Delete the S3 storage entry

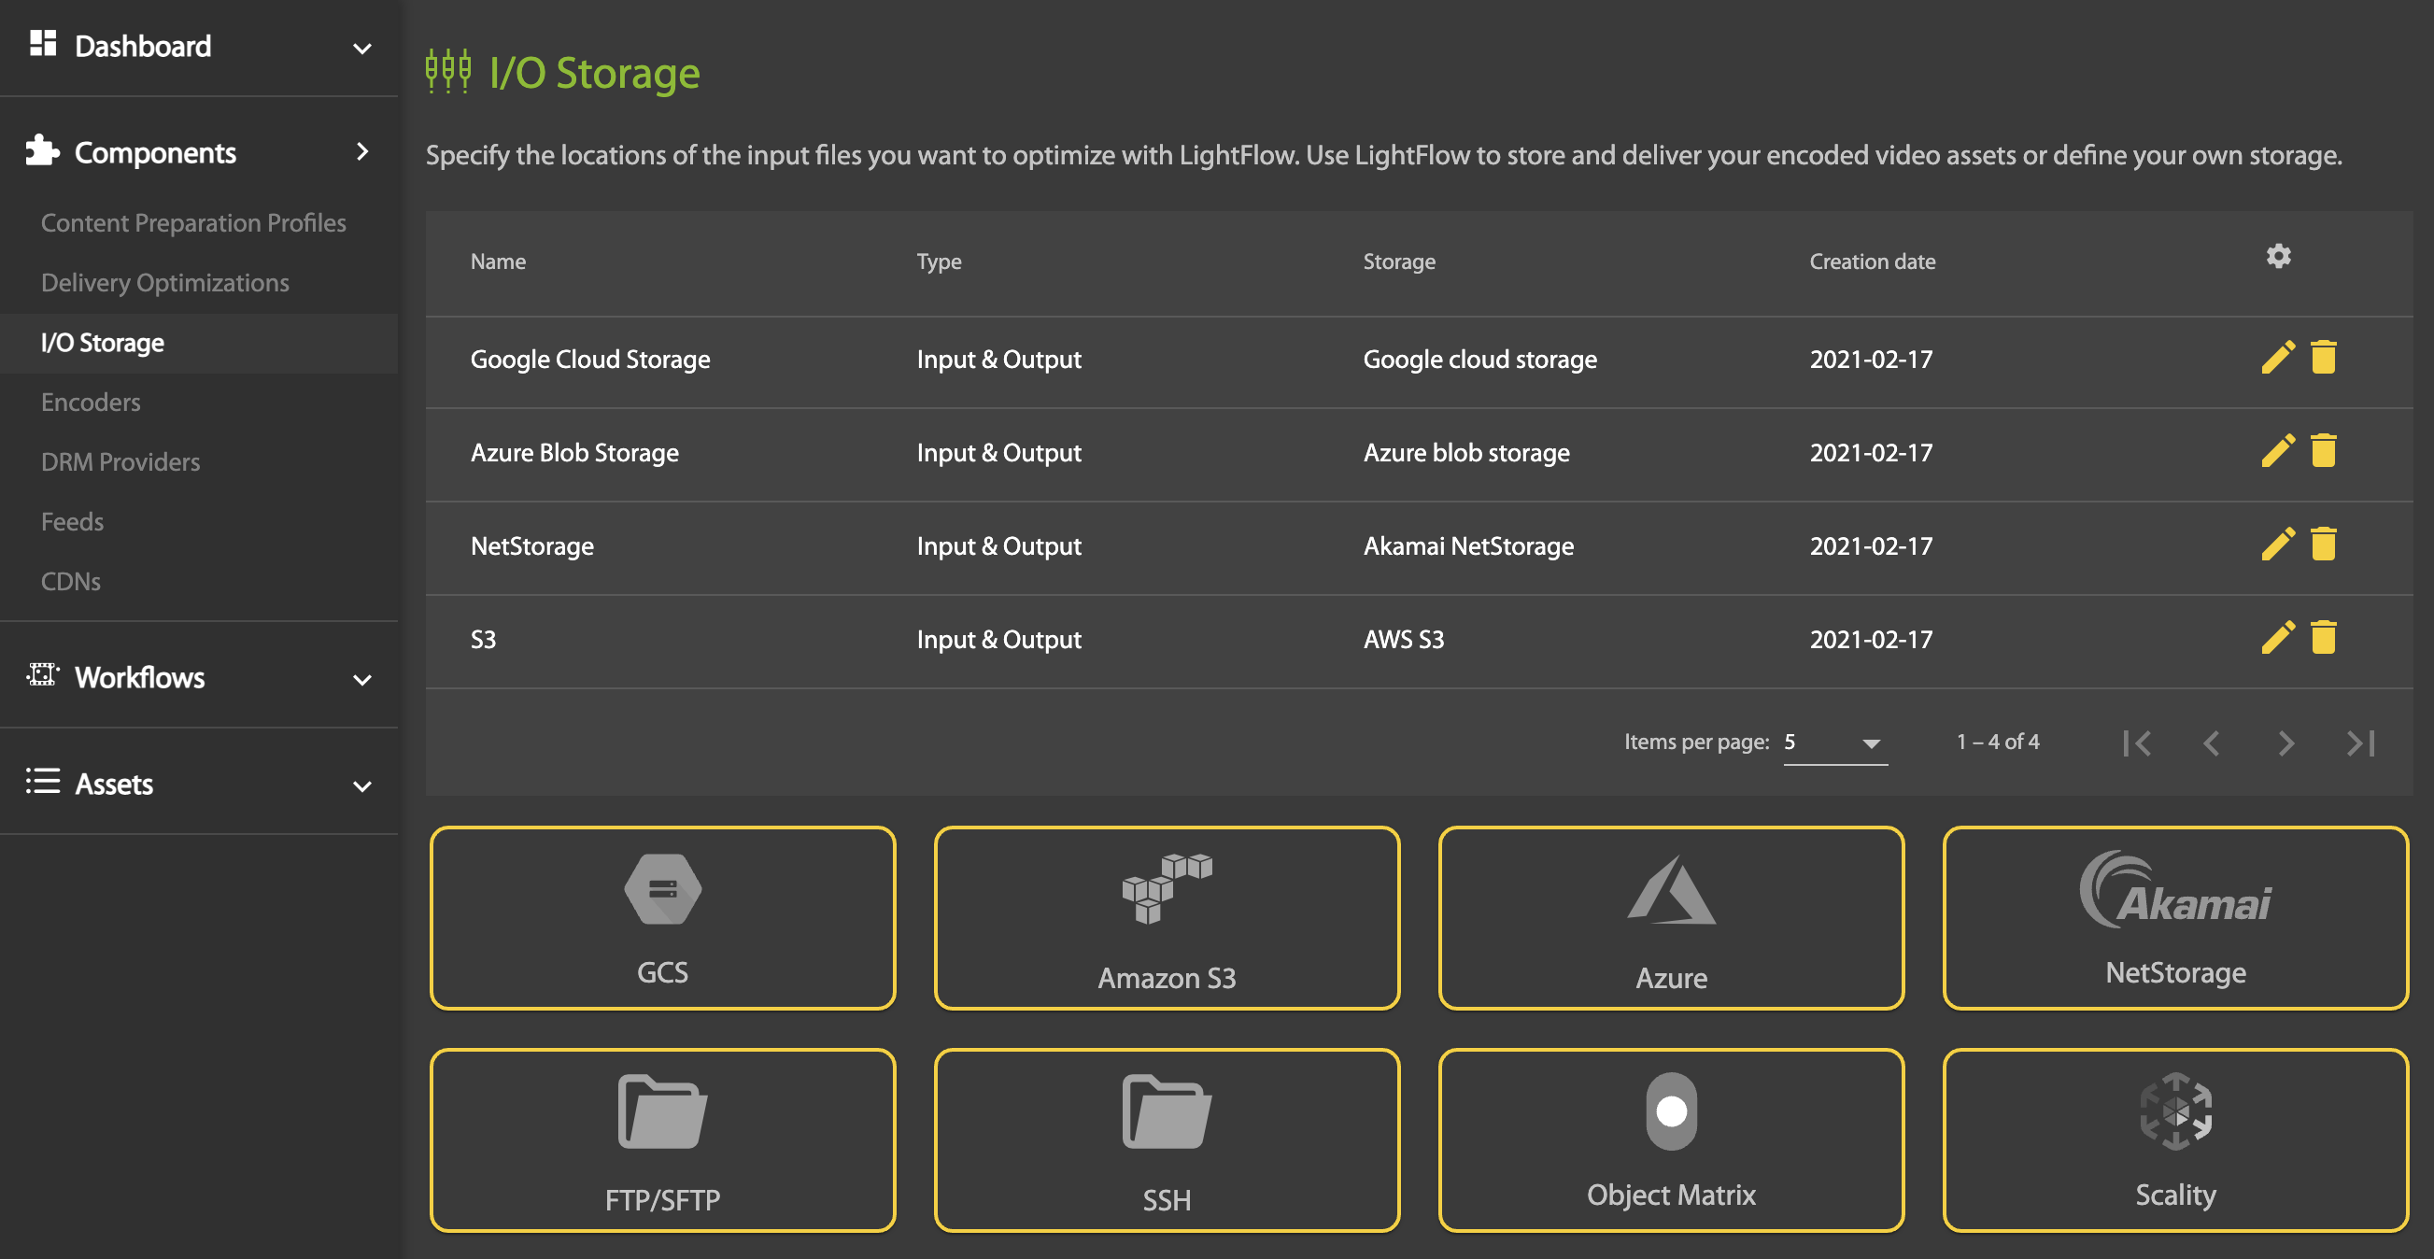point(2323,639)
